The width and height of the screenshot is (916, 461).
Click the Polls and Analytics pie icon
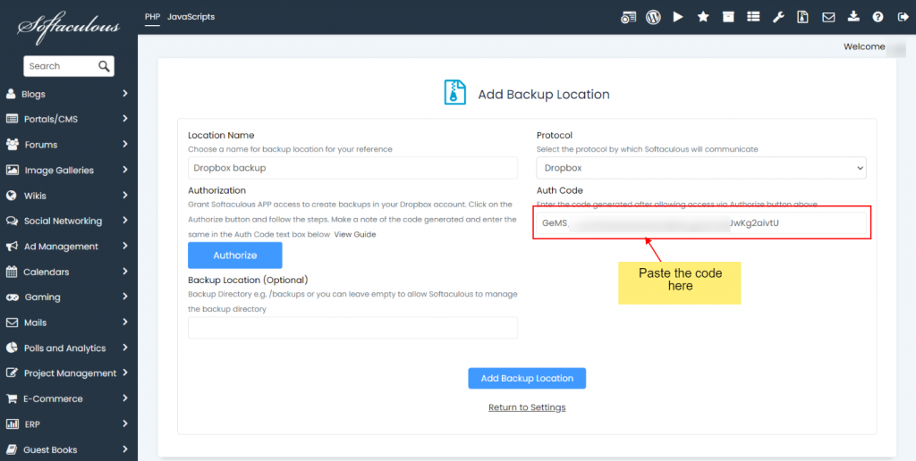[12, 348]
